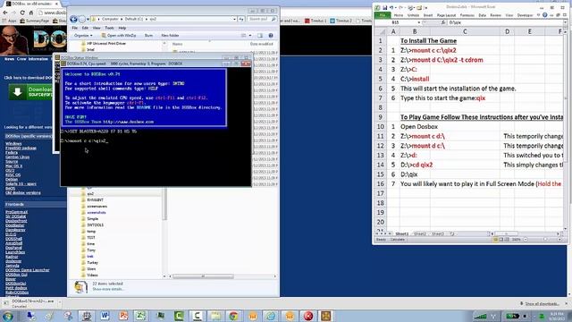Image resolution: width=572 pixels, height=322 pixels.
Task: Select the screenshots folder in Explorer tree
Action: (x=97, y=213)
